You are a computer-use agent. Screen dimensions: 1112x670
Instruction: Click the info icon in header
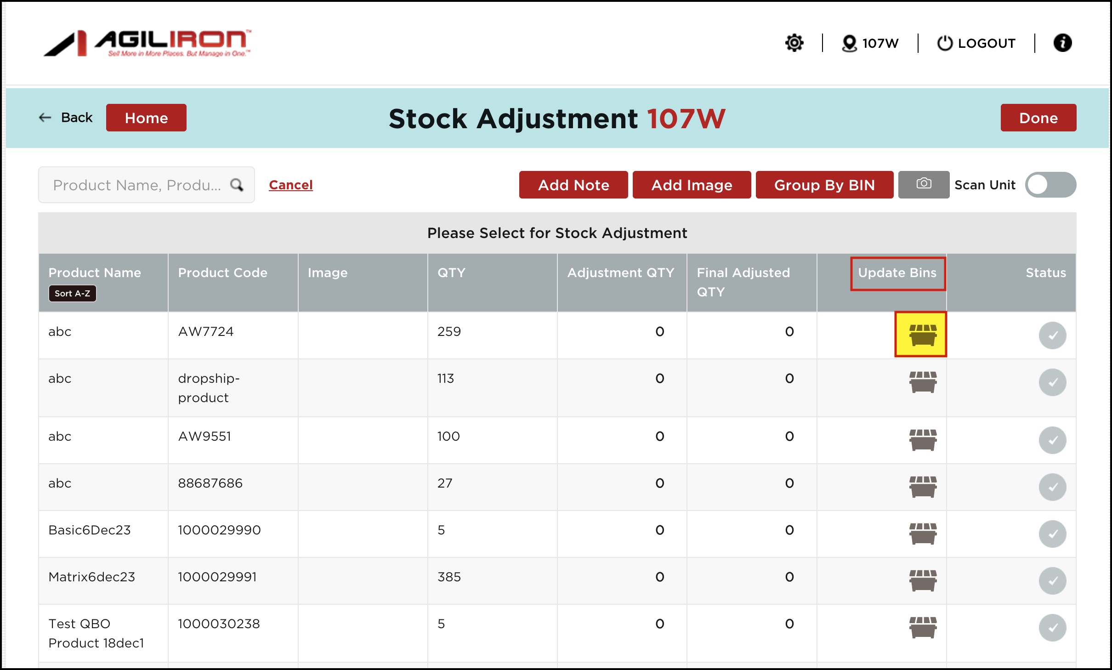[x=1062, y=43]
